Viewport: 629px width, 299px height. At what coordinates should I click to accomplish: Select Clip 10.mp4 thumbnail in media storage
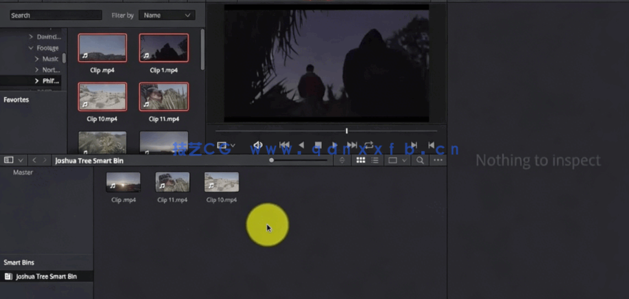[x=103, y=97]
